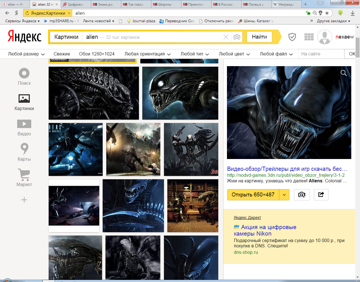Viewport: 360px width, 282px height.
Task: Toggle Обои 1280×1024 filter
Action: click(x=97, y=54)
